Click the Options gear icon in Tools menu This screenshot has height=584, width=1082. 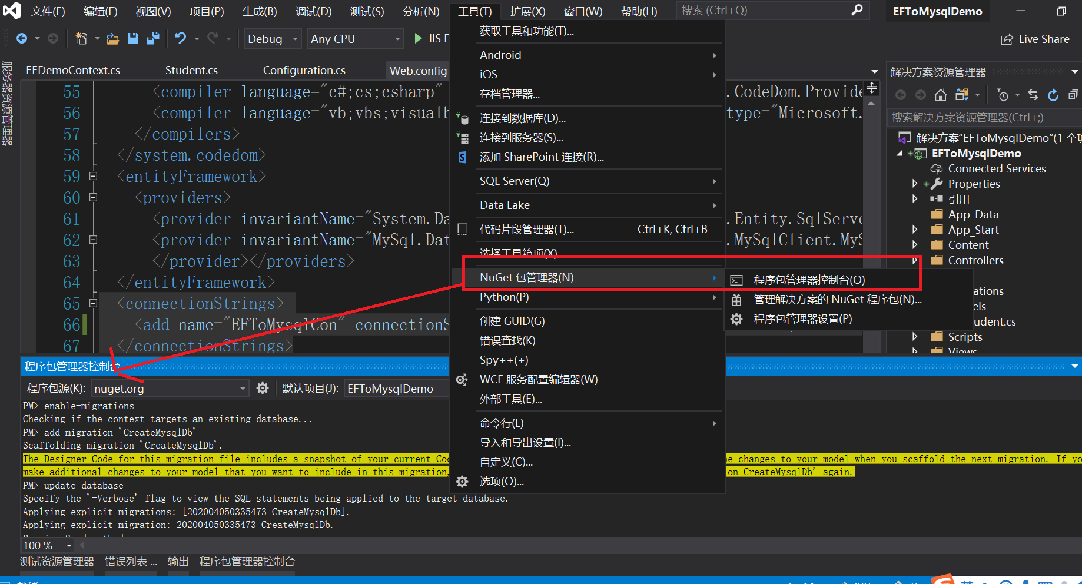pyautogui.click(x=462, y=482)
